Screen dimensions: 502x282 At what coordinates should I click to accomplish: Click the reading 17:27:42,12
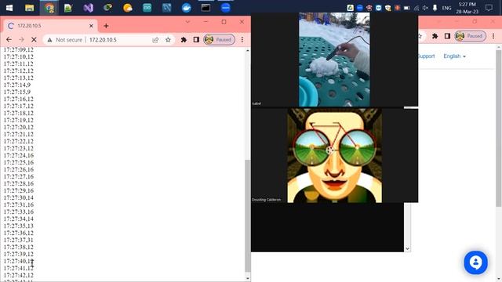[18, 275]
